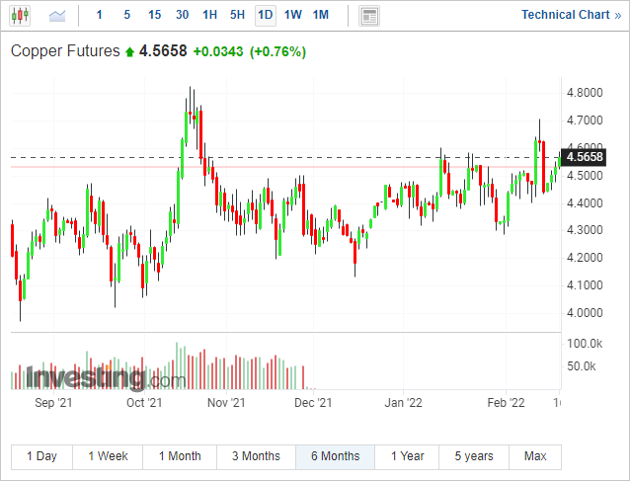
Task: Choose the 1H interval
Action: [x=209, y=15]
